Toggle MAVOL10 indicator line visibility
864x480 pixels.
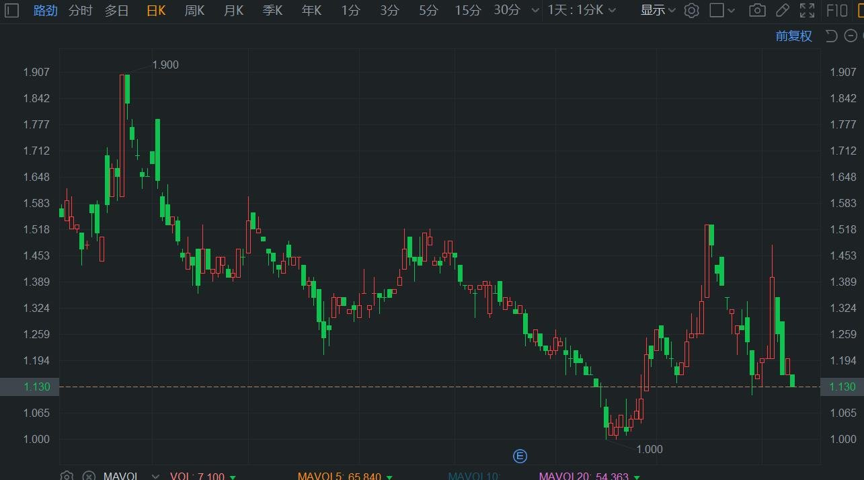pyautogui.click(x=474, y=476)
